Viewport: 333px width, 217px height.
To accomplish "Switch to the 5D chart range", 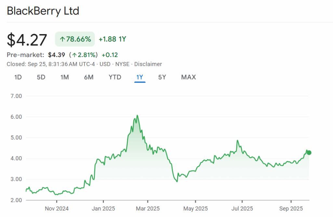I will 41,77.
